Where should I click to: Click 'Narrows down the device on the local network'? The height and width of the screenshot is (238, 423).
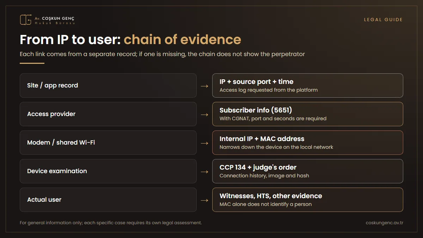(276, 147)
